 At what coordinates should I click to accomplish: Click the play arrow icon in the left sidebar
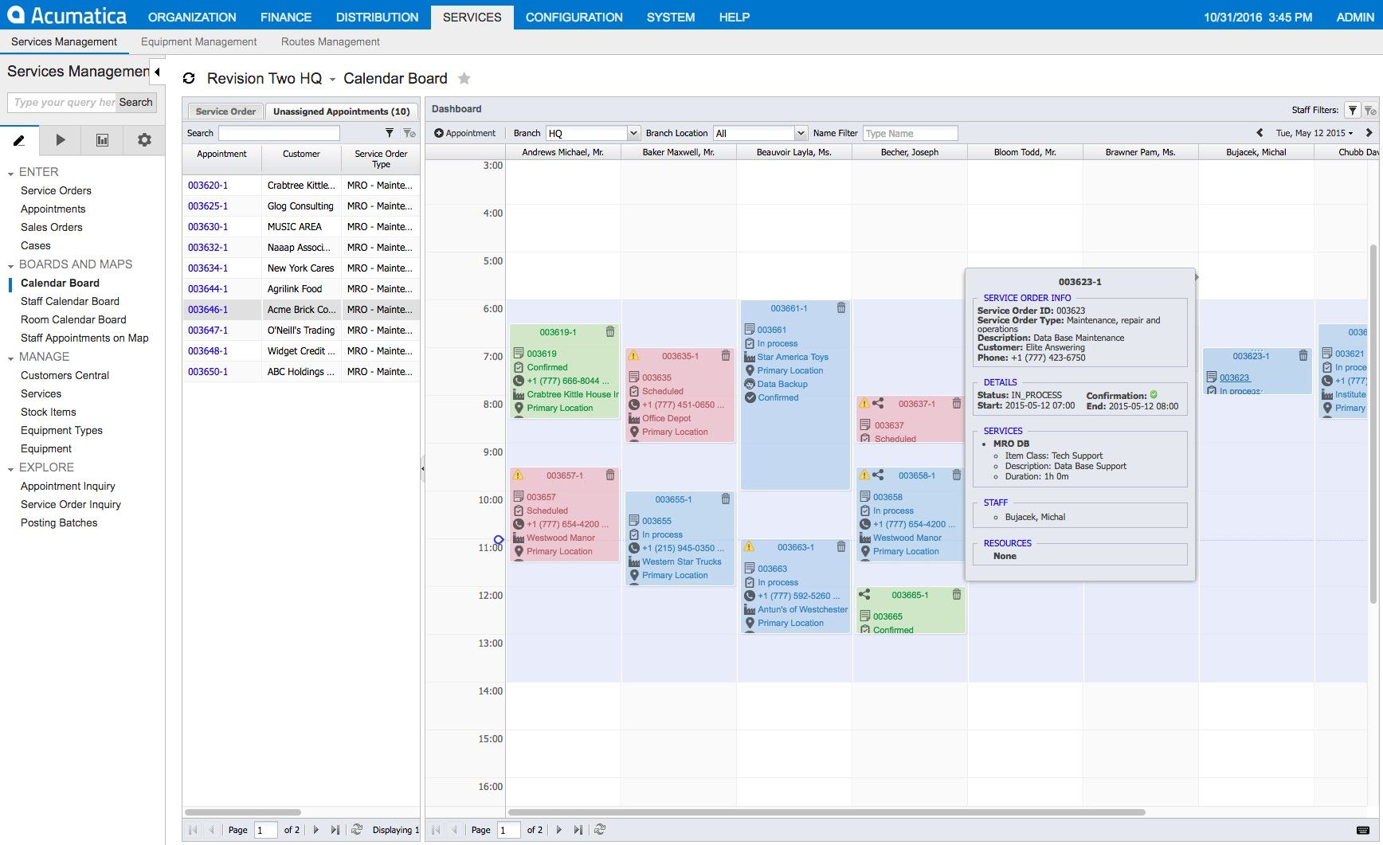61,140
